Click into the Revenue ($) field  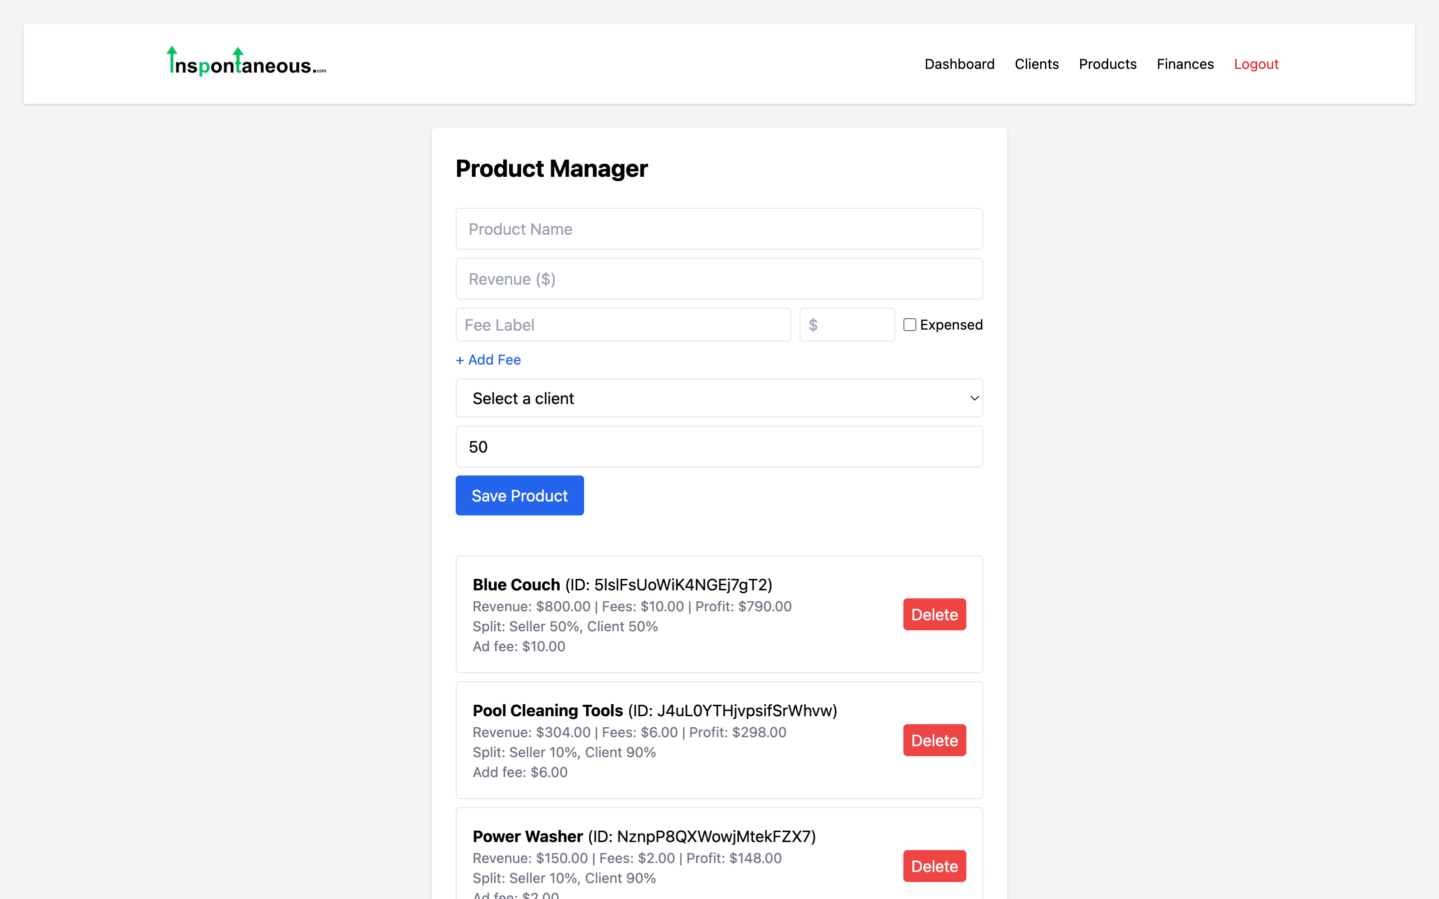(x=719, y=279)
